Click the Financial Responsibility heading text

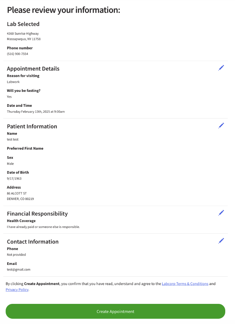click(37, 214)
